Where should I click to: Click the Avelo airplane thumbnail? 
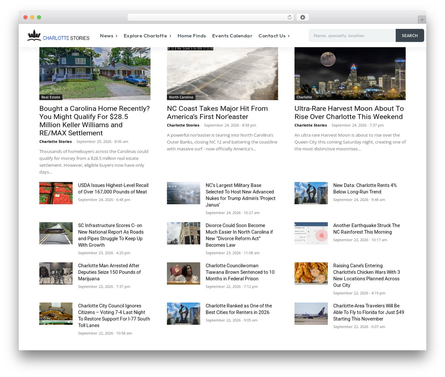point(311,314)
